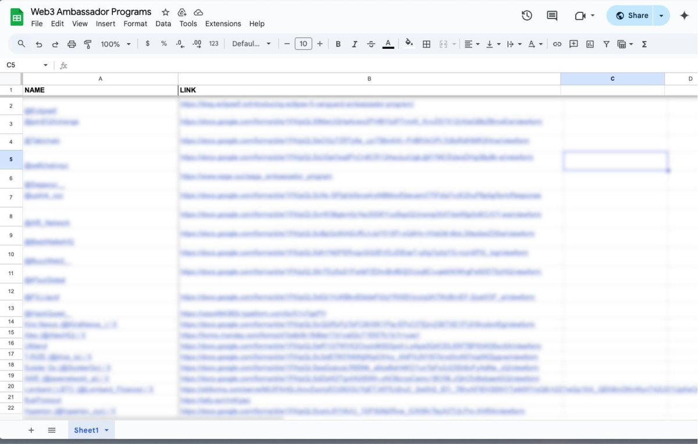
Task: Click the search menus magnifier icon
Action: tap(22, 44)
